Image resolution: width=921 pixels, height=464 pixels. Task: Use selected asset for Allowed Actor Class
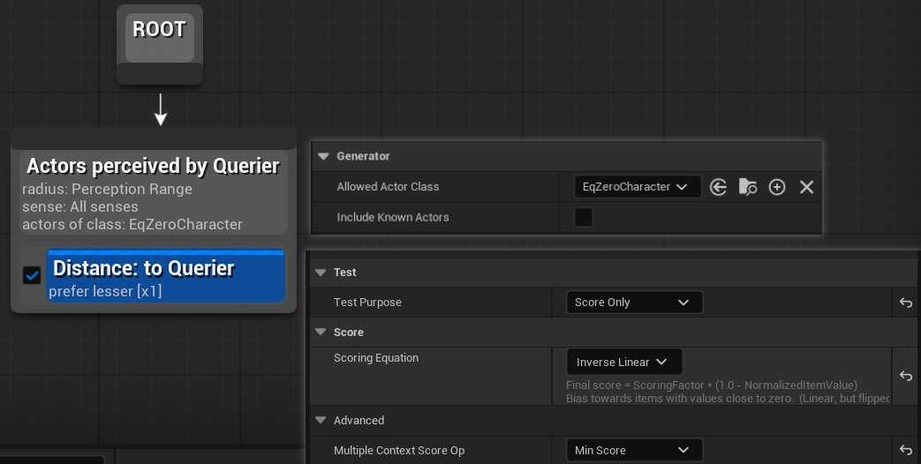[718, 187]
